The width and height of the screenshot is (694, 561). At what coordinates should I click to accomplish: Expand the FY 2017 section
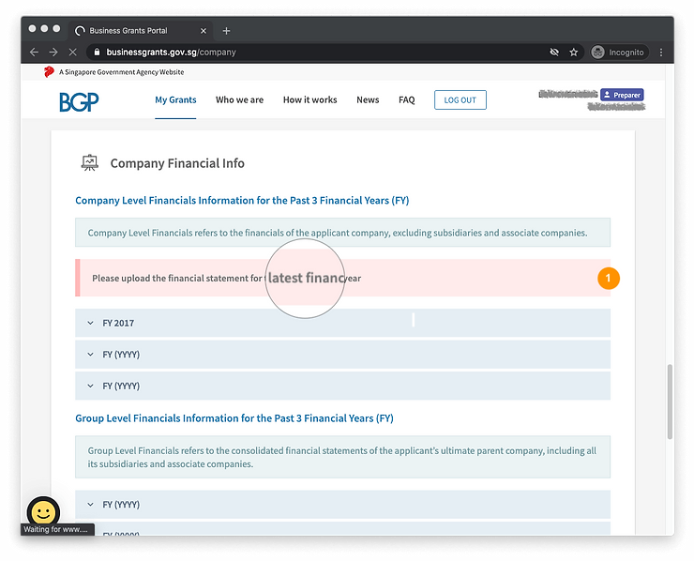click(x=342, y=323)
